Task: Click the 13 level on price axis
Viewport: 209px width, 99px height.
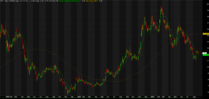Action: point(204,48)
